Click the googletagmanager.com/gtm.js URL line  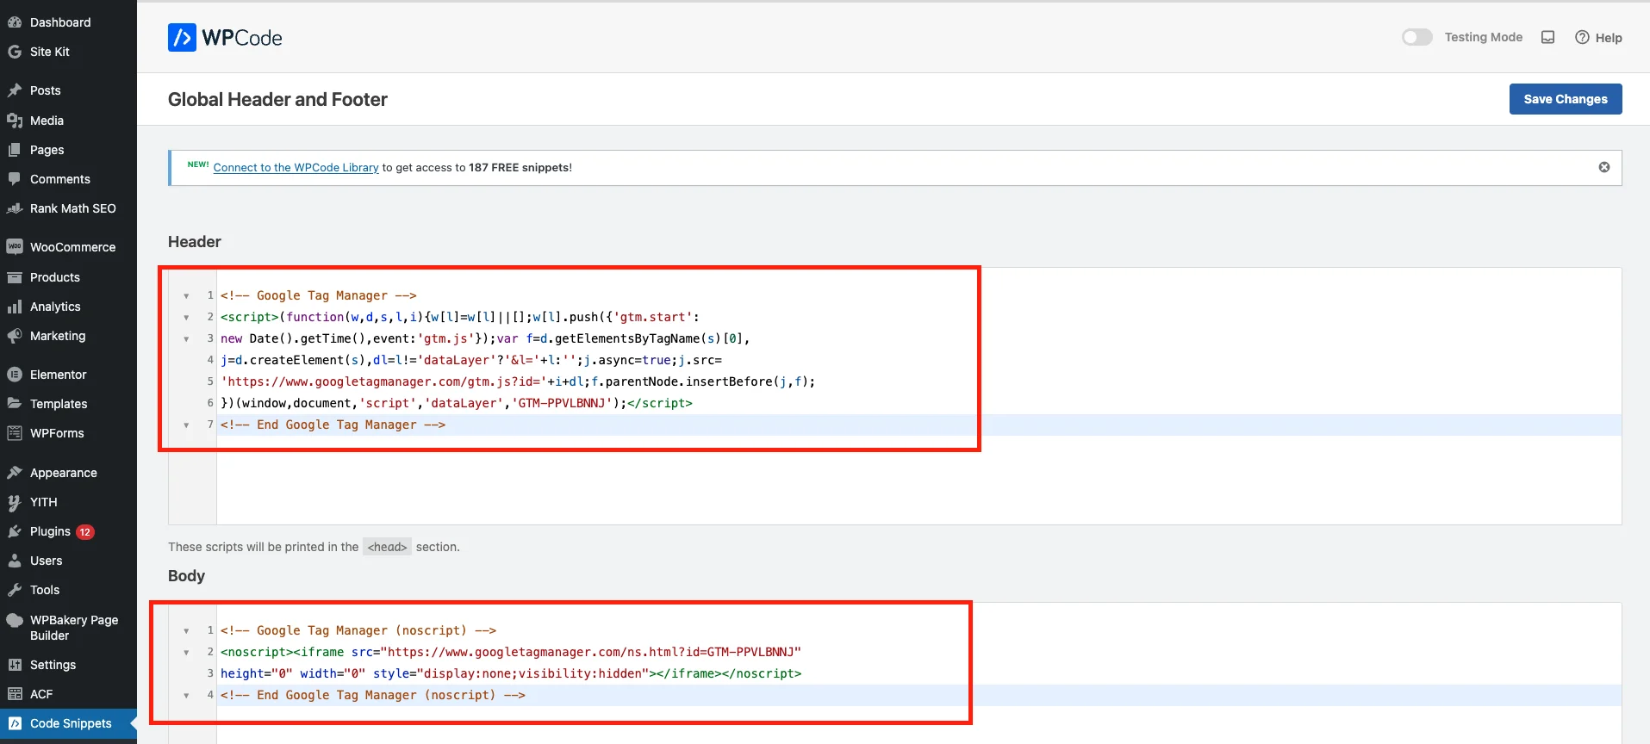(x=518, y=381)
